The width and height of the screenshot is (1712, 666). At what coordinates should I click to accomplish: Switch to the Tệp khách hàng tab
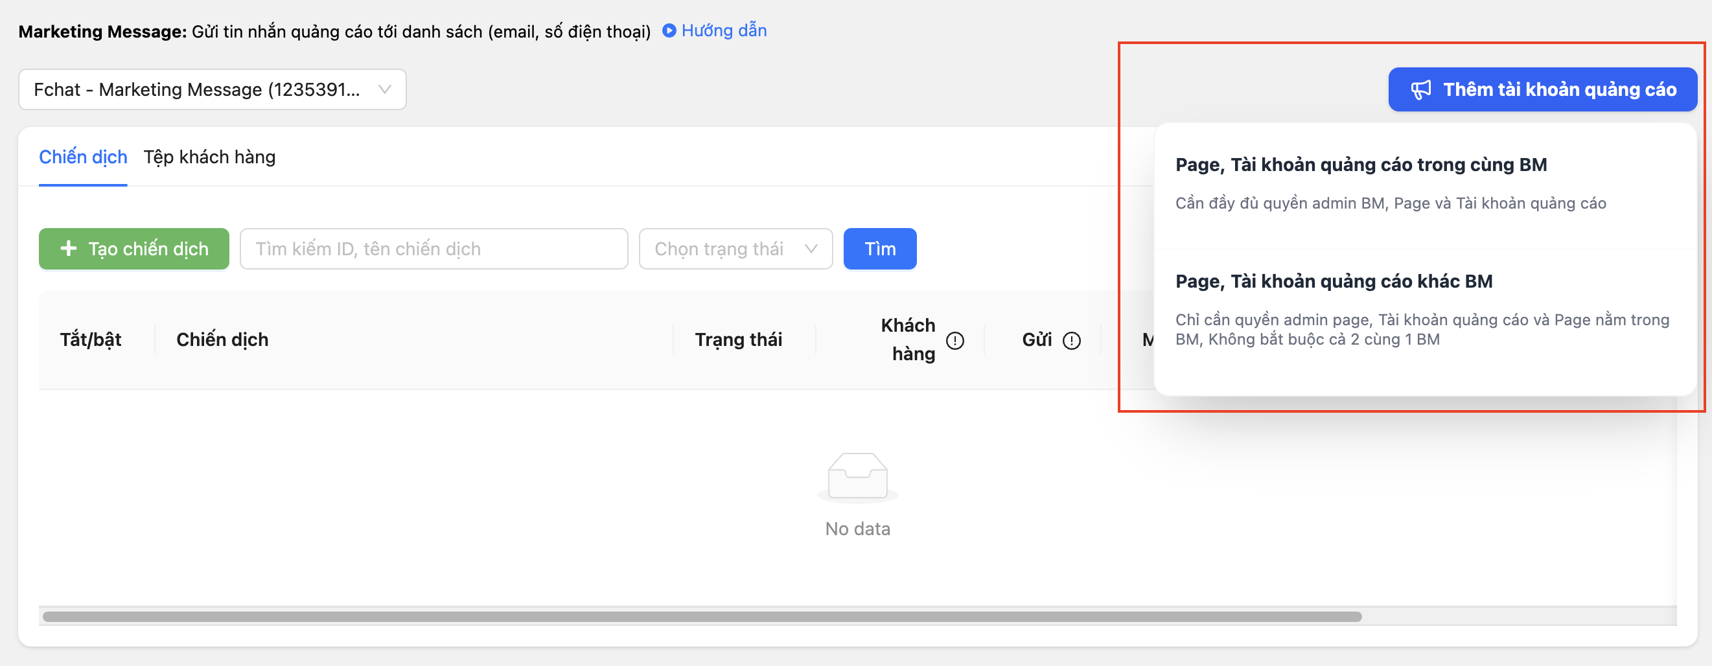(209, 157)
